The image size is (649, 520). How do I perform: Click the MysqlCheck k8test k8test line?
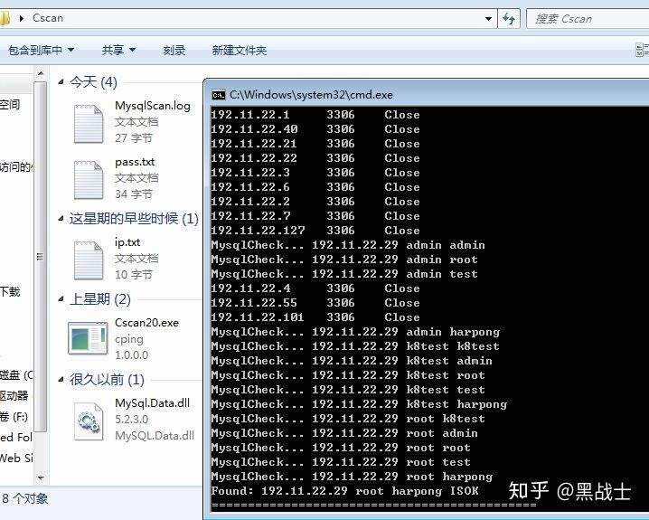355,346
